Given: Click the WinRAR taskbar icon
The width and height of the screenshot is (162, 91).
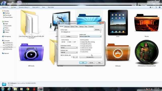Looking at the screenshot, I should coord(40,89).
